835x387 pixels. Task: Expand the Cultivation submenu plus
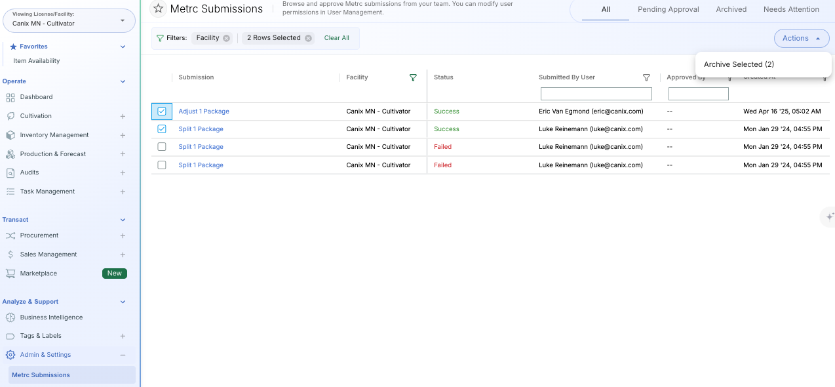[123, 116]
